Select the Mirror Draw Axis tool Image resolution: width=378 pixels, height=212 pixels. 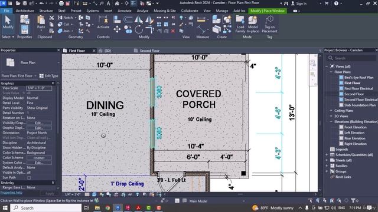[x=149, y=19]
